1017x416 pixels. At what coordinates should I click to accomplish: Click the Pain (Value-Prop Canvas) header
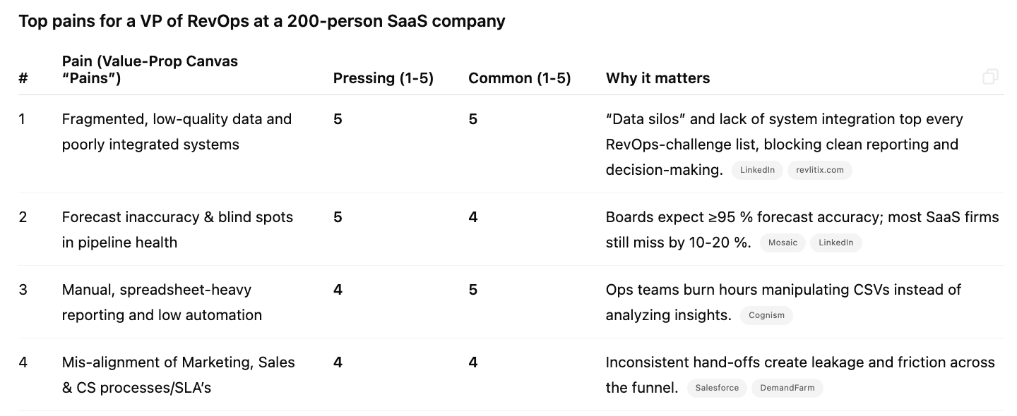tap(150, 70)
